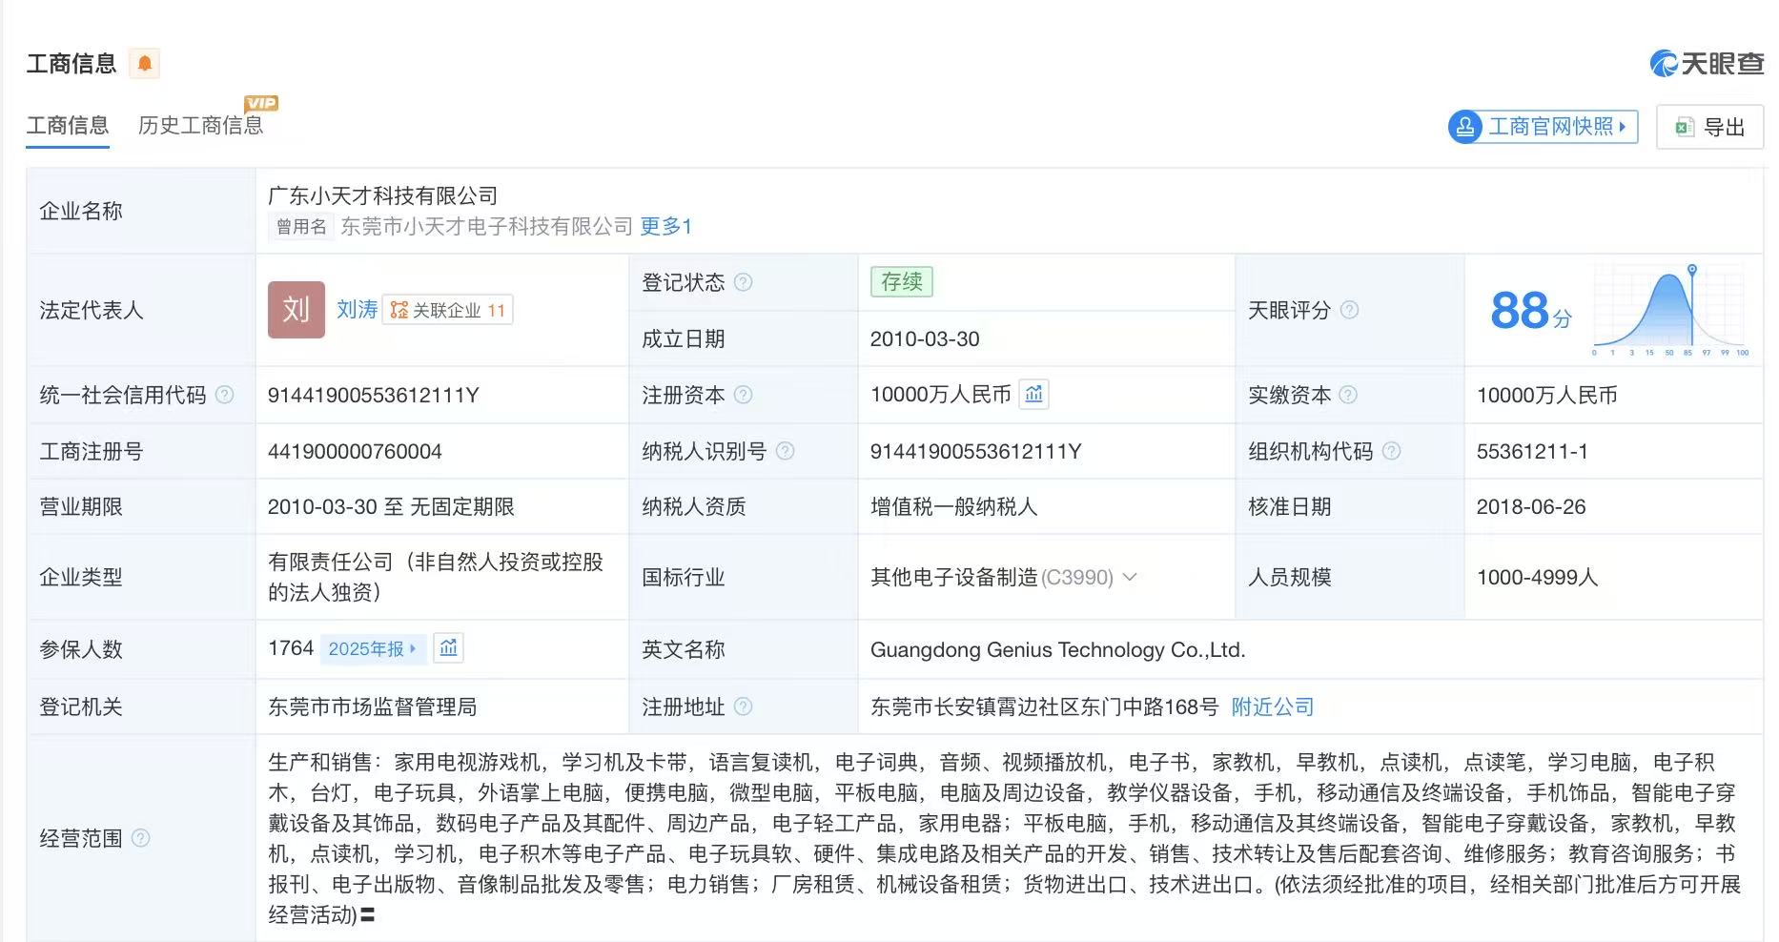
Task: Switch to the 工商信息 tab
Action: 68,126
